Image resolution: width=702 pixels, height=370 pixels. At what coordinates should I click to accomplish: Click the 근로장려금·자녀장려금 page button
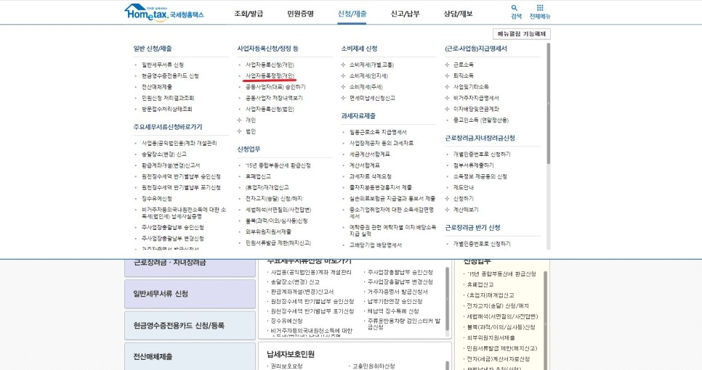point(190,267)
